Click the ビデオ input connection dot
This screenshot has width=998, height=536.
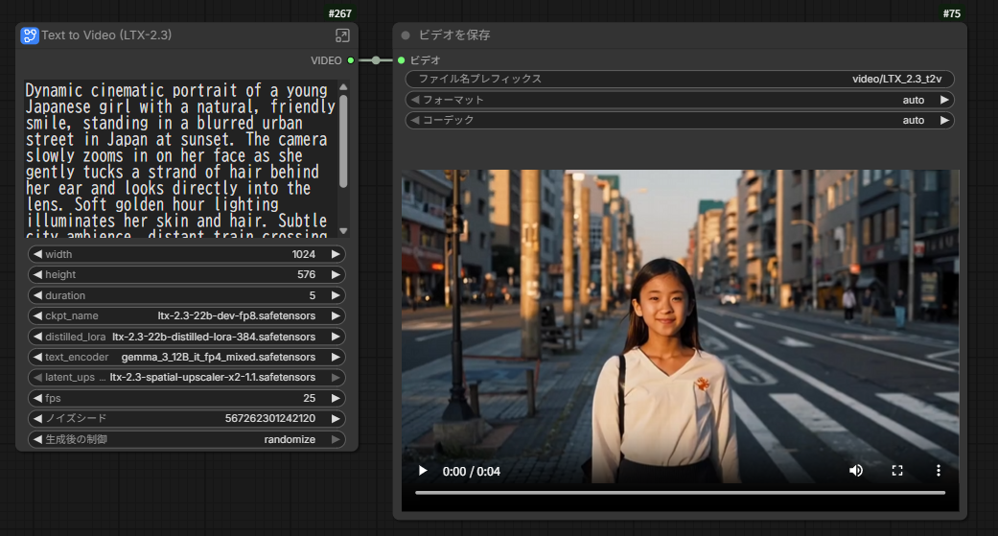tap(402, 60)
